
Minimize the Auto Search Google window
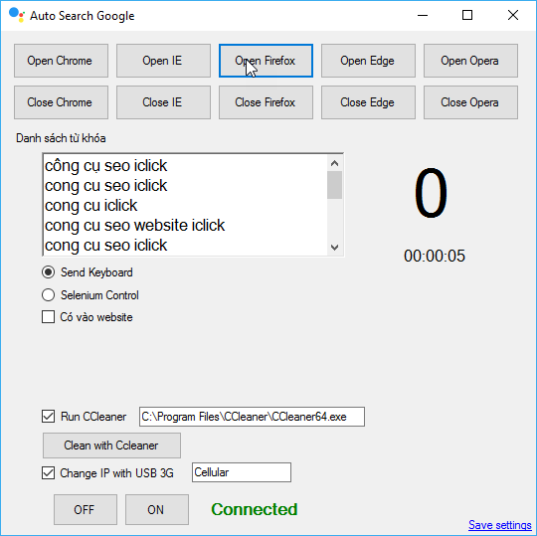pyautogui.click(x=423, y=15)
